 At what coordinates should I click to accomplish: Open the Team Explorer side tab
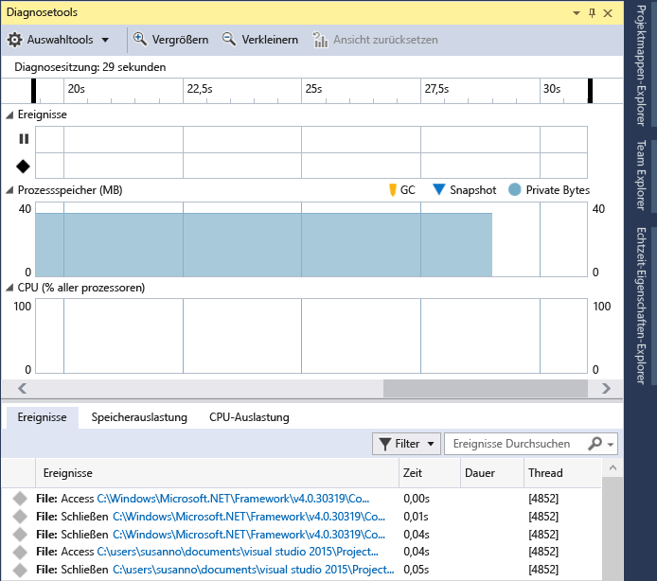[641, 175]
